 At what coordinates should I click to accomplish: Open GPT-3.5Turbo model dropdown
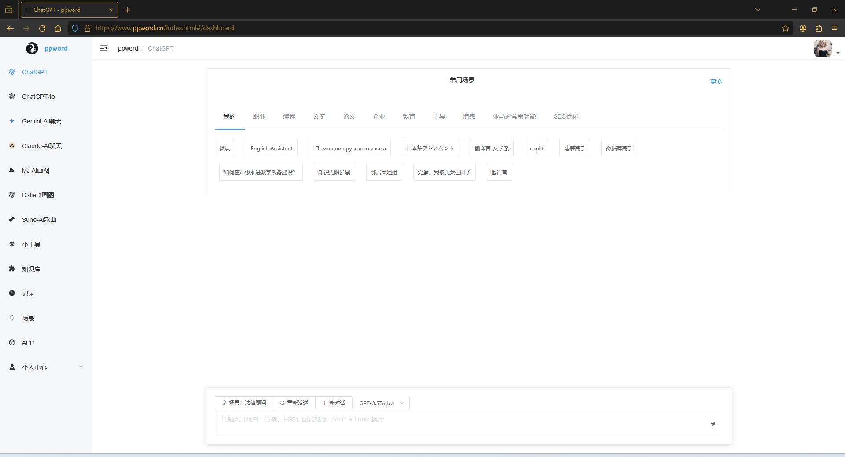[x=381, y=403]
